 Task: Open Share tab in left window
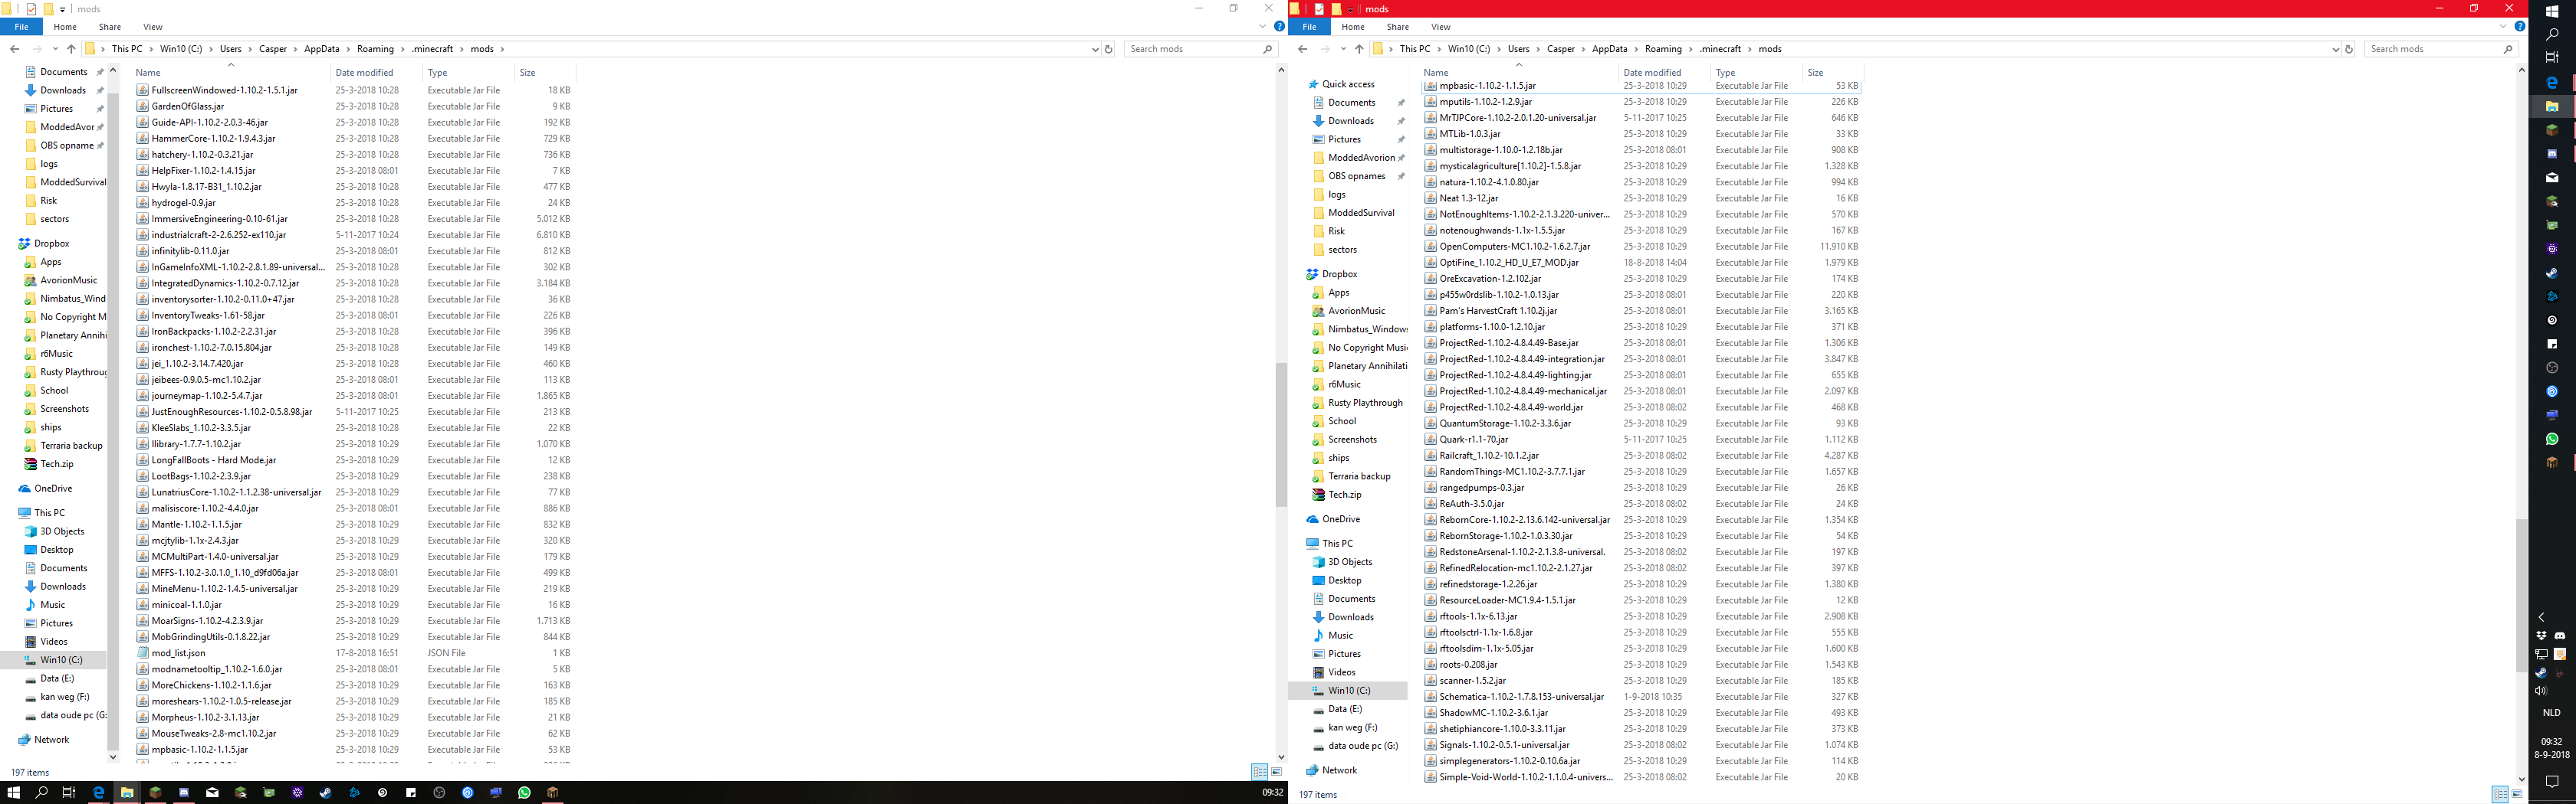point(110,27)
